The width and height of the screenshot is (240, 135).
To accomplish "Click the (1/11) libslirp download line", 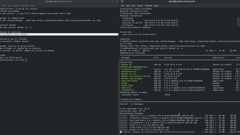I will coord(178,116).
